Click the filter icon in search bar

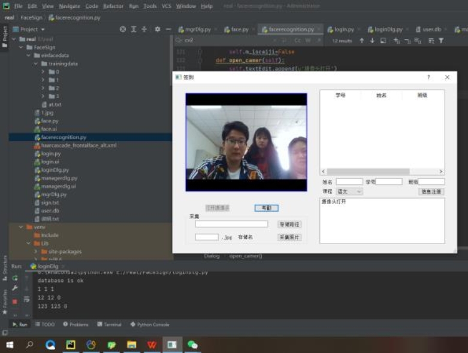[441, 41]
